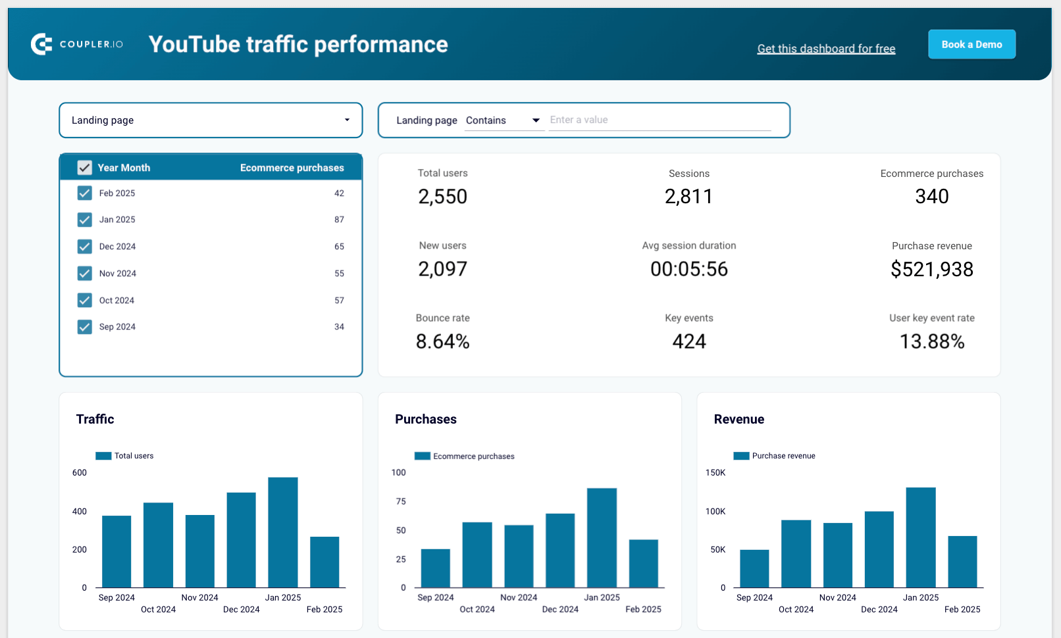
Task: Uncheck the Nov 2024 checkbox
Action: pyautogui.click(x=84, y=273)
